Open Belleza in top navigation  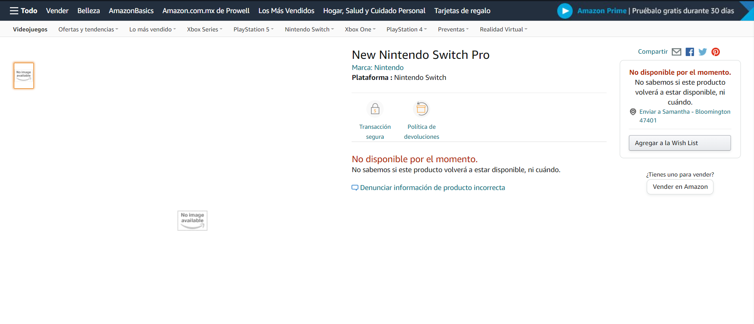click(x=89, y=11)
